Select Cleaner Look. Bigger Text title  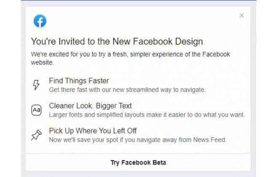pos(90,106)
